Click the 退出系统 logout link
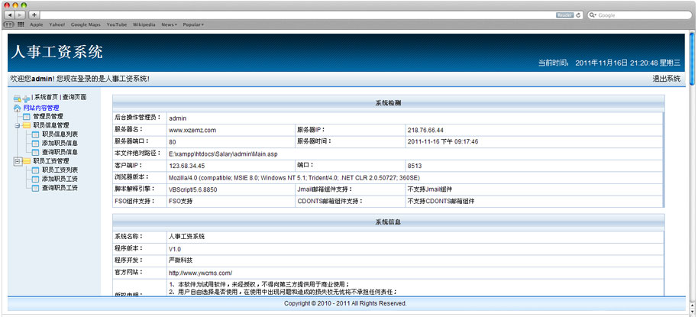698x317 pixels. pyautogui.click(x=666, y=79)
